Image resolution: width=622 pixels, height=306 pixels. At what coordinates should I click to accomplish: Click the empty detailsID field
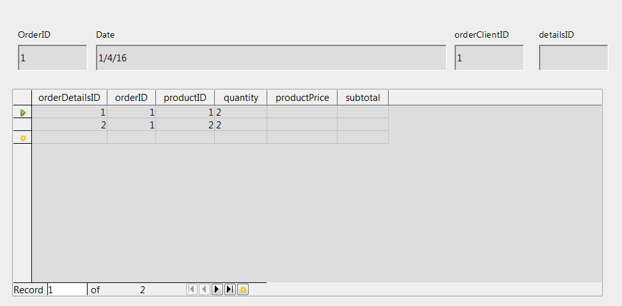[573, 57]
